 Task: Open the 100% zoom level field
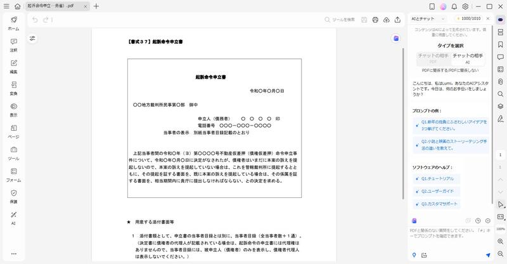tap(501, 229)
